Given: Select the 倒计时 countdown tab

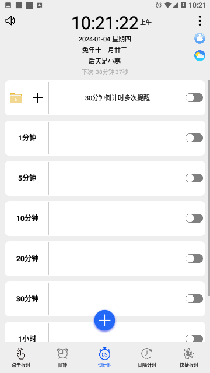Looking at the screenshot, I should [105, 357].
